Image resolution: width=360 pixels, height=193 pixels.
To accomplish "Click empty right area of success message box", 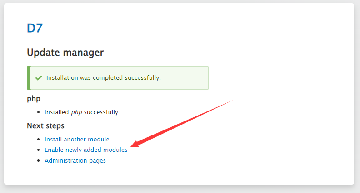I will coord(184,78).
